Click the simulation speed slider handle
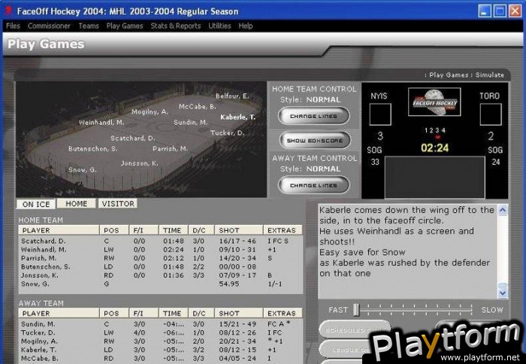 coord(356,310)
